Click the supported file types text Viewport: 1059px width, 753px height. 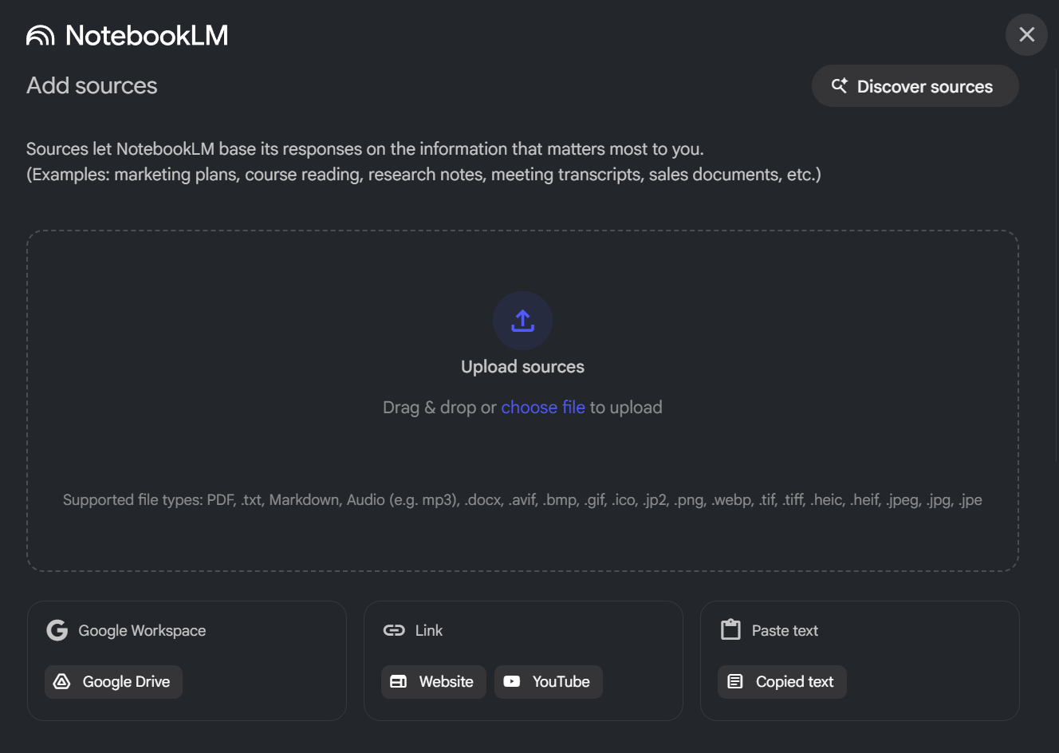(x=522, y=500)
